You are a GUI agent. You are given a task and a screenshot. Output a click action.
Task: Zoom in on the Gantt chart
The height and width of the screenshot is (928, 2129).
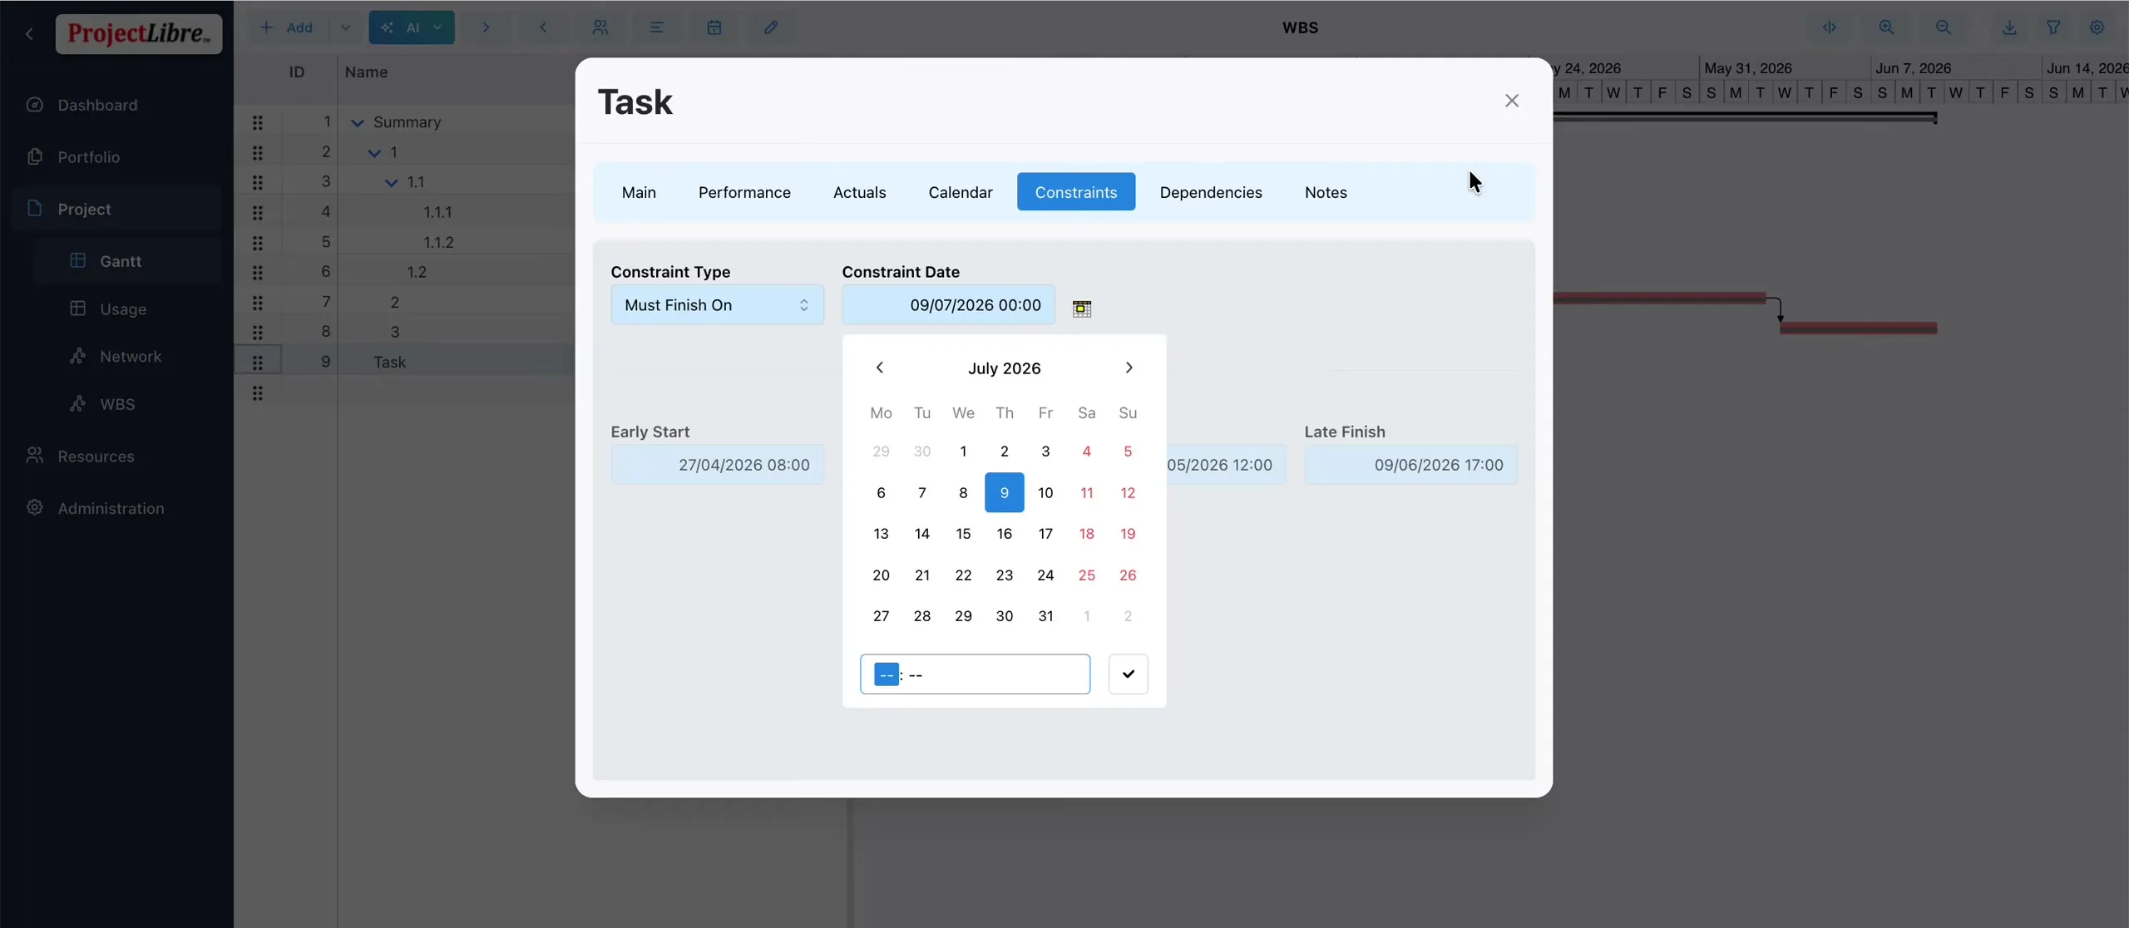(1886, 27)
